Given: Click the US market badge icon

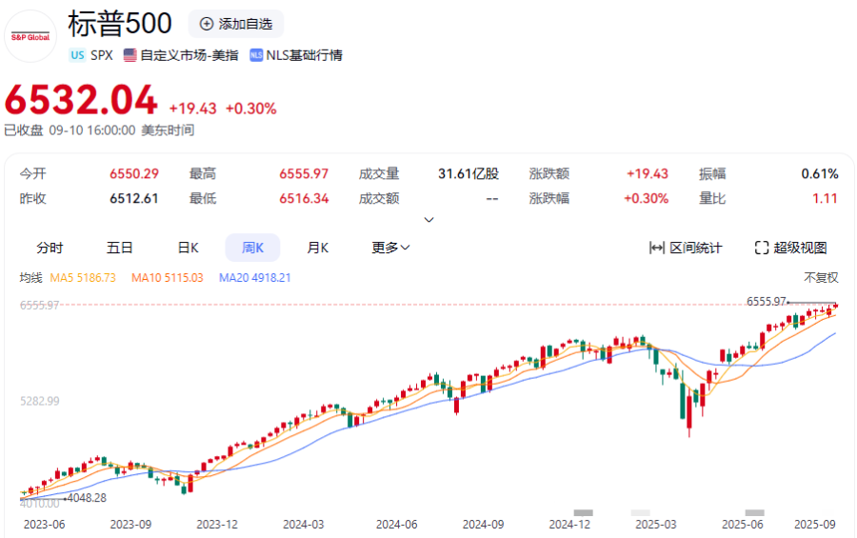Looking at the screenshot, I should (77, 55).
